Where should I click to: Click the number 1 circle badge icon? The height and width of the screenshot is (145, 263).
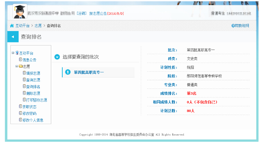click(x=68, y=72)
